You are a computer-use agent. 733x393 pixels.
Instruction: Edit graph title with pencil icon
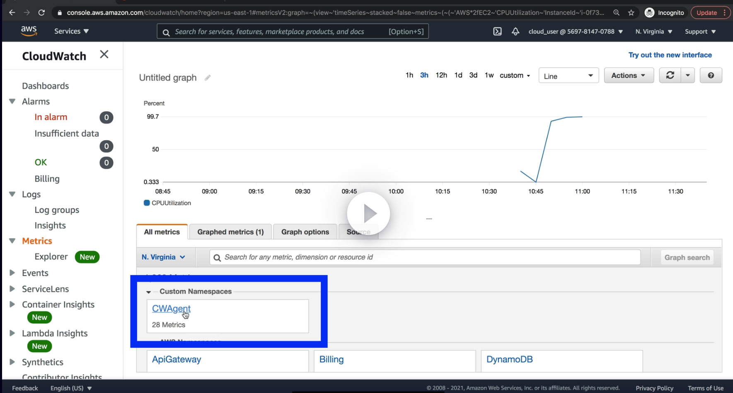pos(208,77)
